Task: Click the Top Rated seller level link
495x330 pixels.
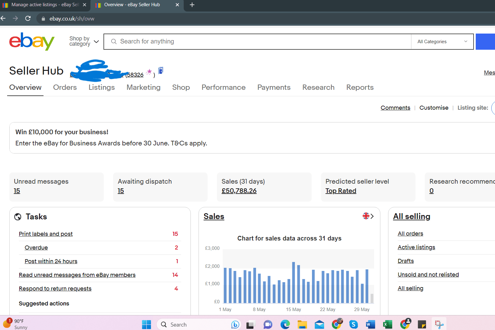Action: point(341,190)
